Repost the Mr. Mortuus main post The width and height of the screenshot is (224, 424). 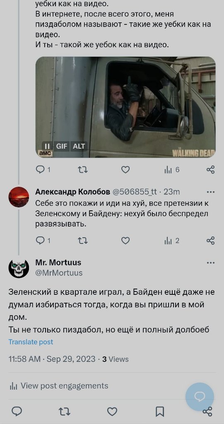65,412
